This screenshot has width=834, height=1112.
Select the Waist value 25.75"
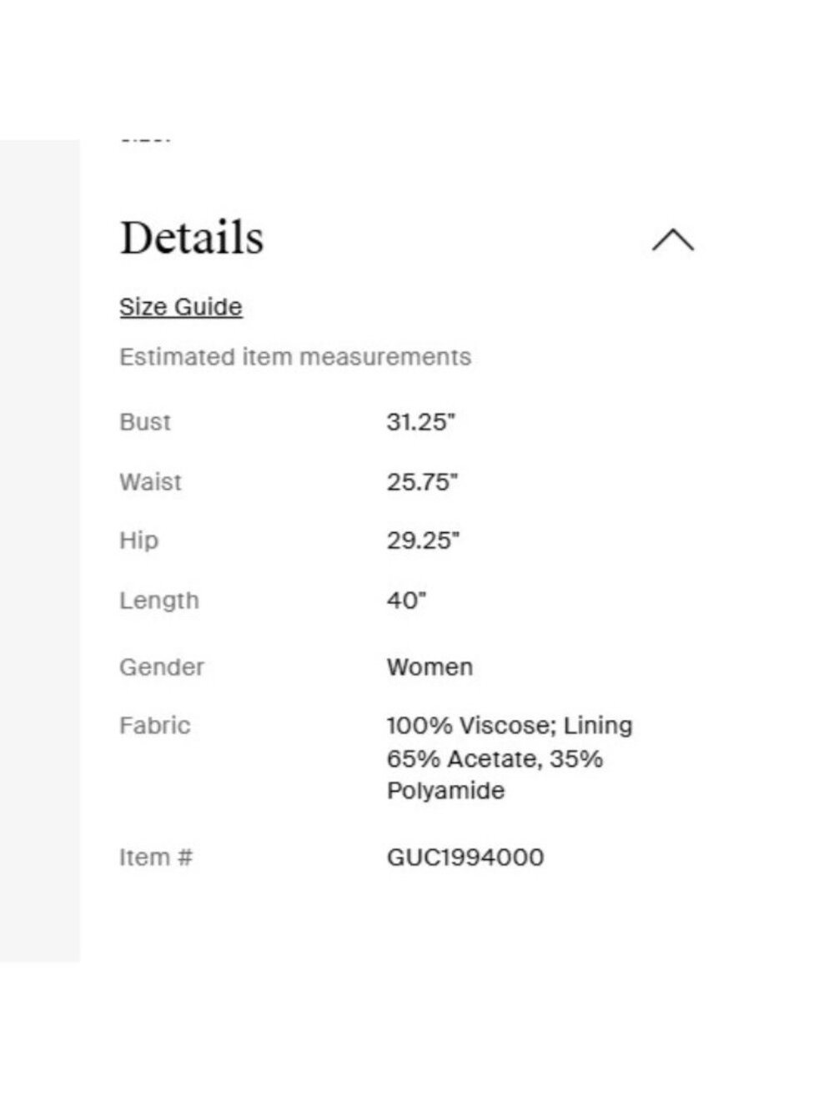tap(423, 482)
